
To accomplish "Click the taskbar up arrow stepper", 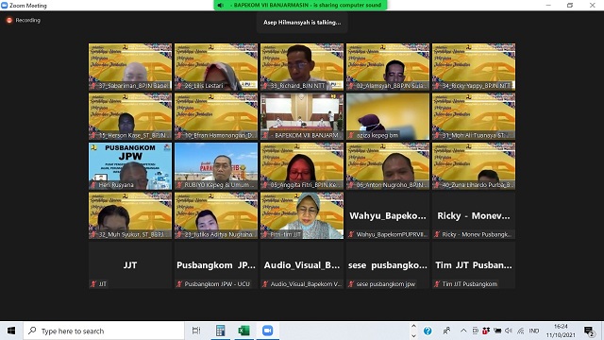I will [x=413, y=326].
